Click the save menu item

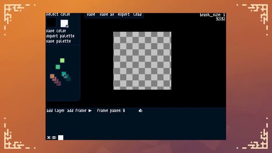tap(91, 14)
